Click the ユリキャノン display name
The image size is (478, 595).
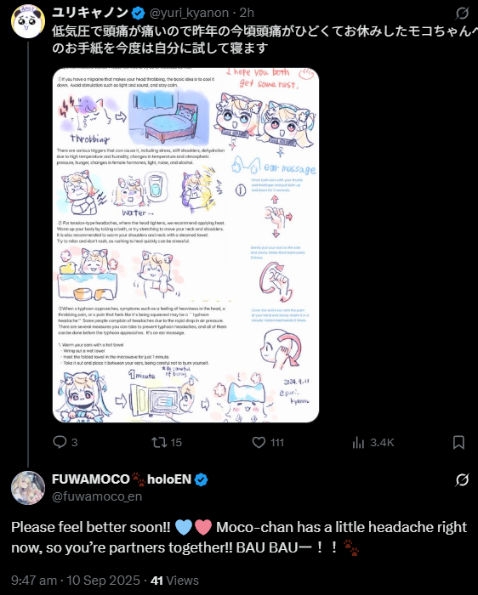90,13
